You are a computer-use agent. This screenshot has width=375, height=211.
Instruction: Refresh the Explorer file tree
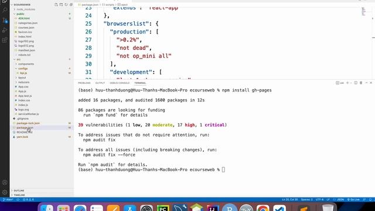(66, 5)
